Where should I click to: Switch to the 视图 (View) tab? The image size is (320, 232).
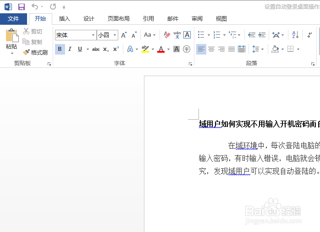[x=221, y=19]
